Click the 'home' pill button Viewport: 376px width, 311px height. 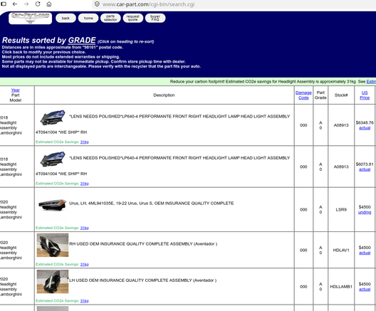(x=88, y=19)
